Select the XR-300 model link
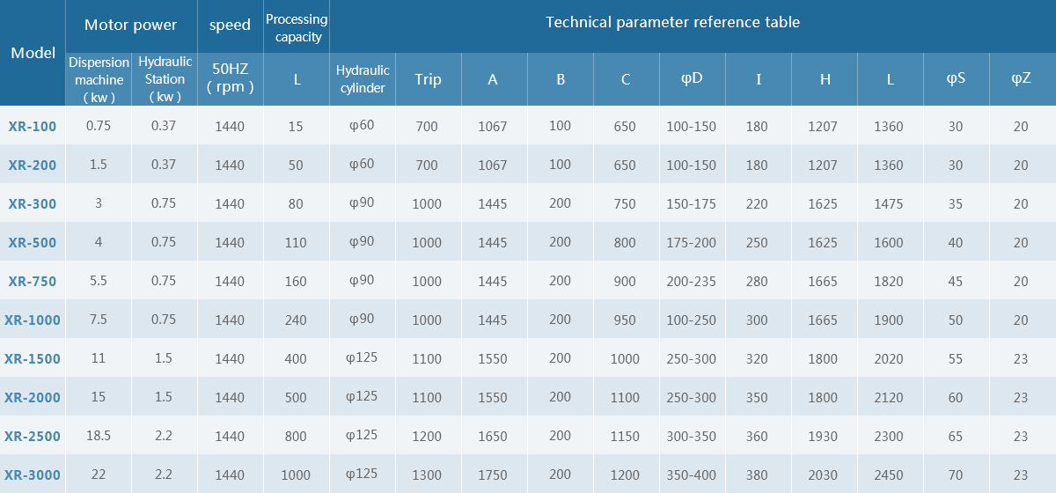The height and width of the screenshot is (493, 1056). (x=33, y=203)
